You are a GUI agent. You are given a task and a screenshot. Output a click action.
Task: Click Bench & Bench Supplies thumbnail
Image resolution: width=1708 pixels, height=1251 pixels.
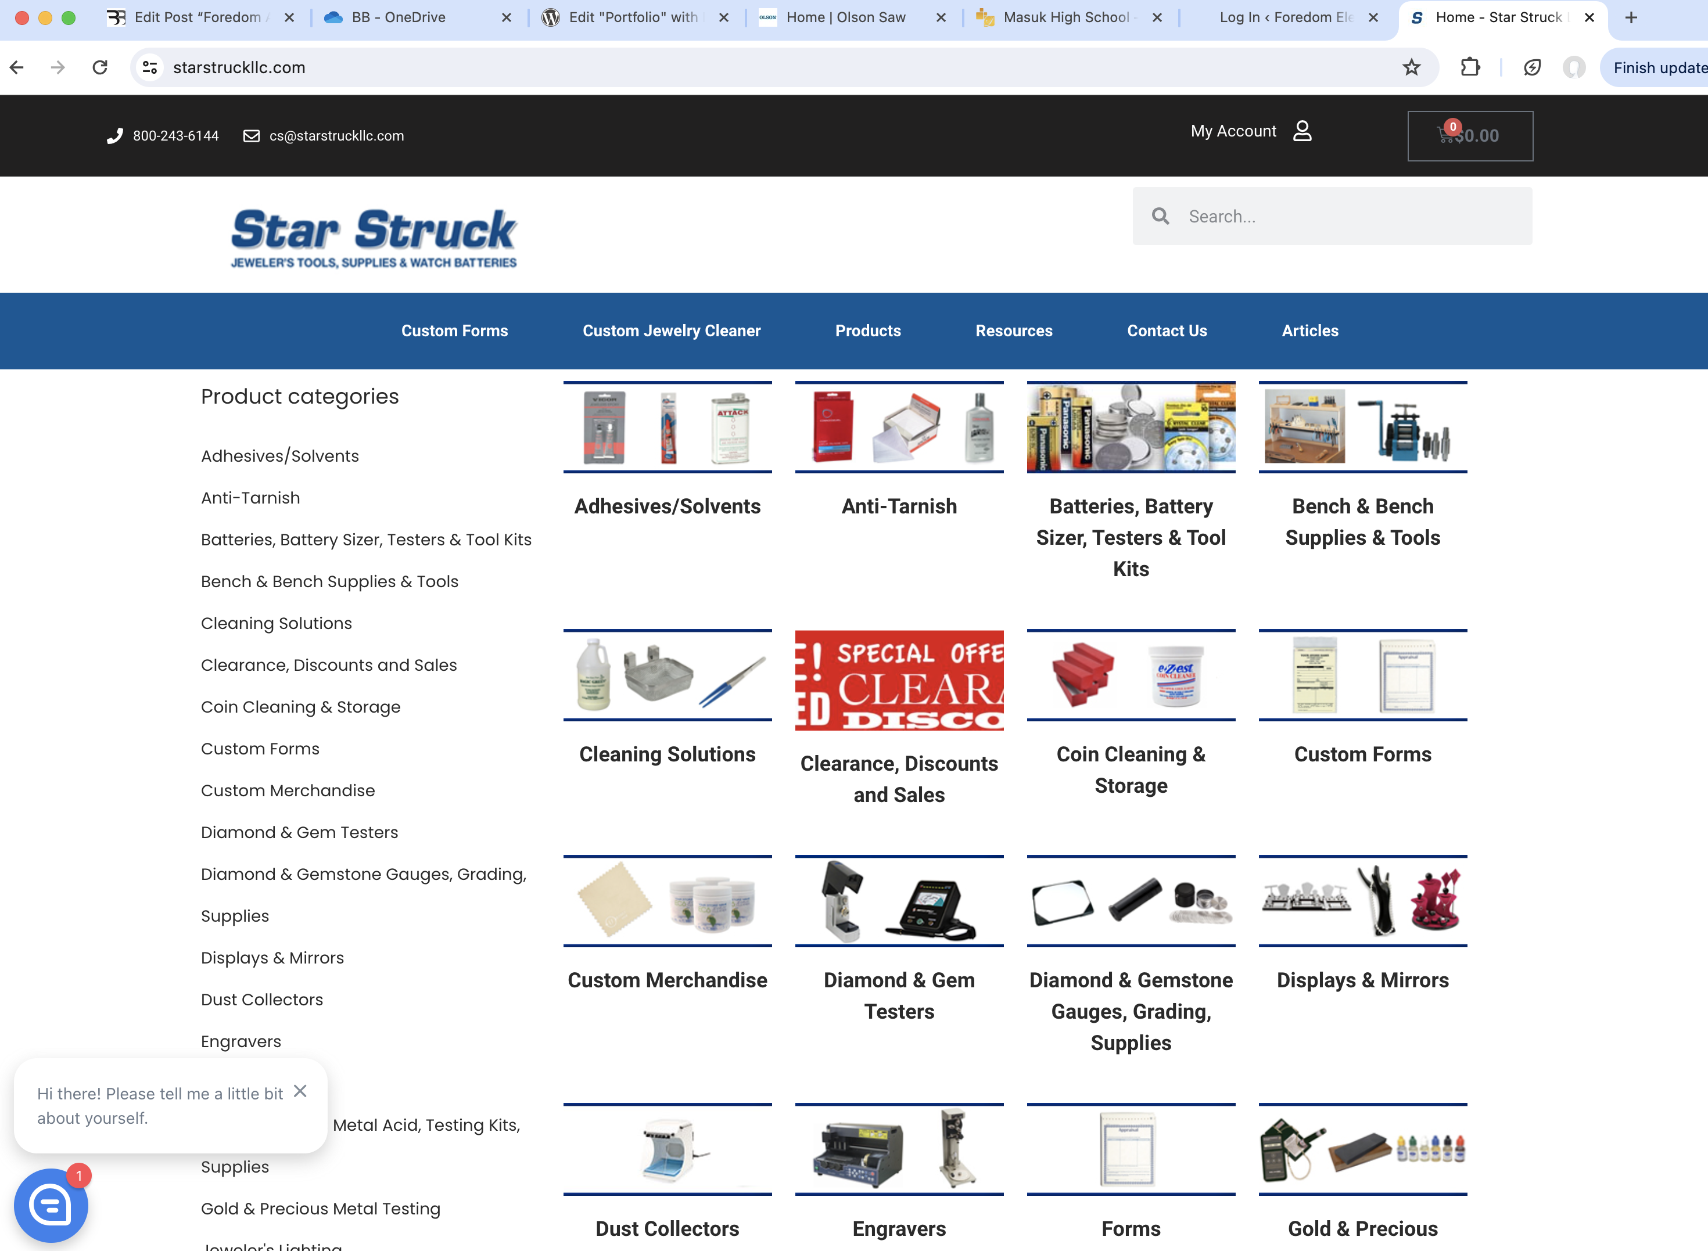(1362, 427)
